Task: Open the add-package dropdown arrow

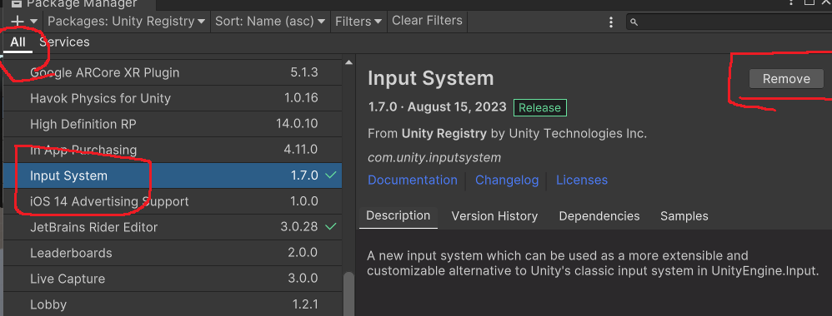Action: 33,22
